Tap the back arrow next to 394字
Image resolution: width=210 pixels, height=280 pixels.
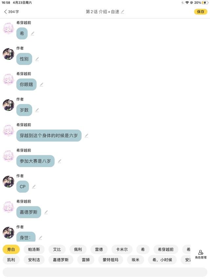(x=5, y=12)
